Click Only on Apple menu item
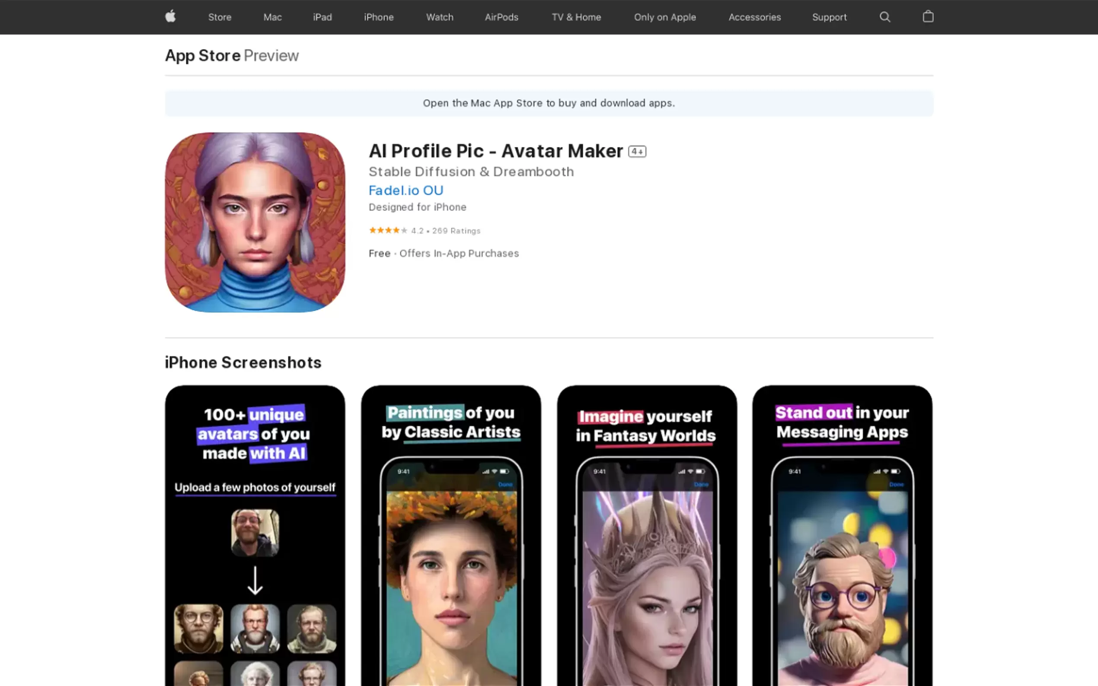 [x=664, y=17]
